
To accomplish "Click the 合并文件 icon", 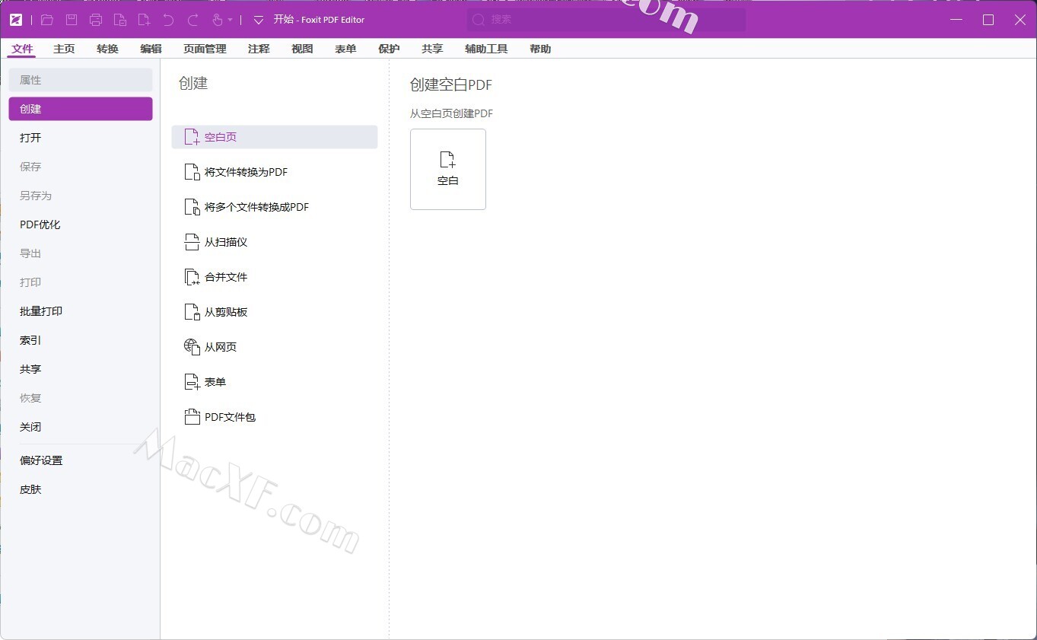I will click(192, 277).
